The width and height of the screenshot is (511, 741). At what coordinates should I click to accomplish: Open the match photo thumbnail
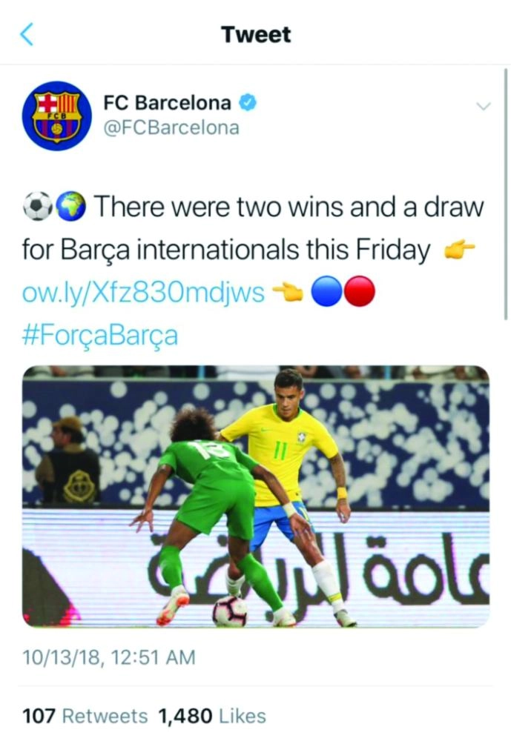tap(255, 496)
